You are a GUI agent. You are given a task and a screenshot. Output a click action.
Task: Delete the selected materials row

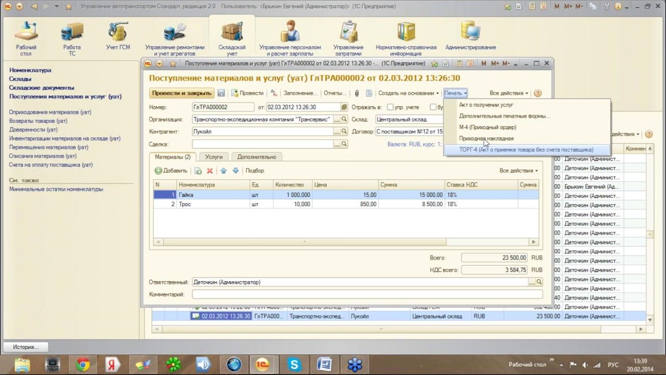(x=210, y=171)
